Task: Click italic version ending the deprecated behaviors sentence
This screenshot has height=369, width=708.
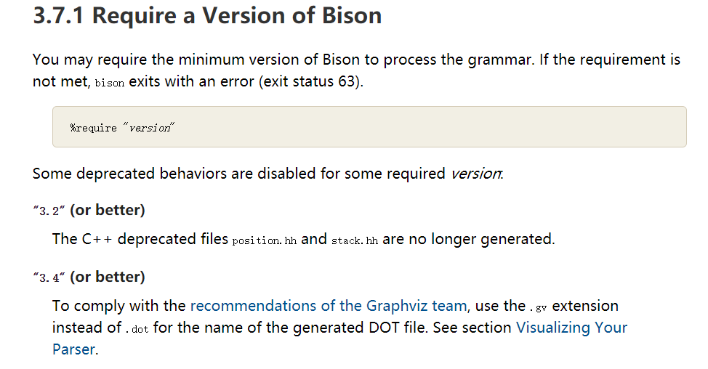Action: point(476,174)
